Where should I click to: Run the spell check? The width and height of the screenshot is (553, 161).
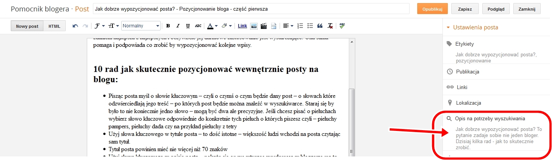[x=342, y=26]
